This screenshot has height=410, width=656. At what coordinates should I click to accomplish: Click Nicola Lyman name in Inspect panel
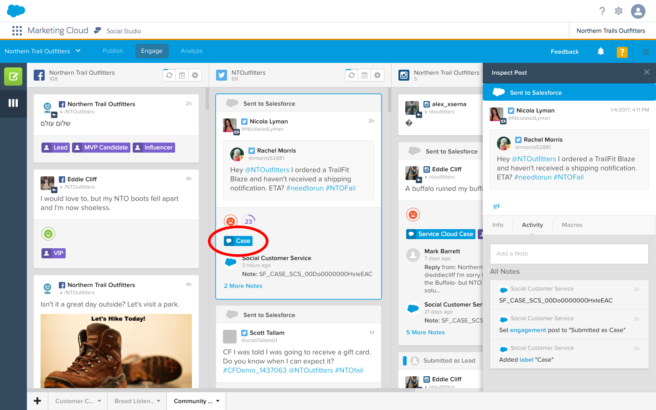coord(535,110)
